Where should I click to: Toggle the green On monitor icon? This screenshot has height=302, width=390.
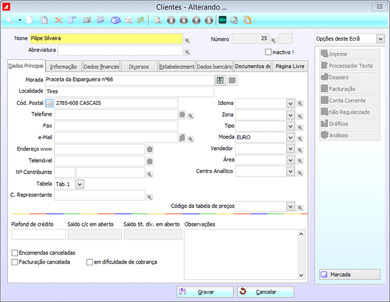click(x=223, y=20)
